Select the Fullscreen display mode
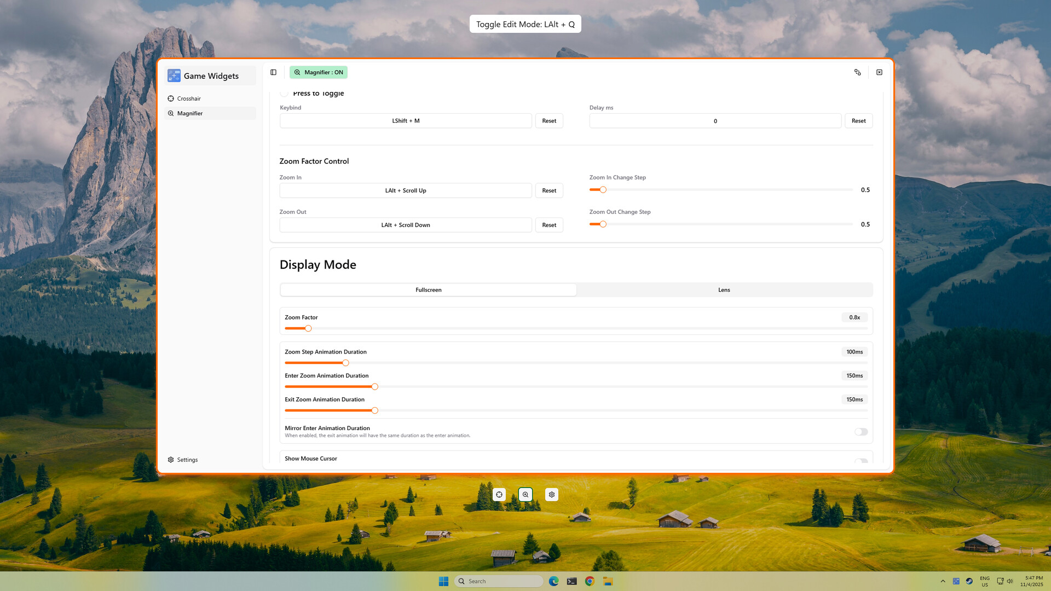Screen dimensions: 1051x591 click(428, 289)
